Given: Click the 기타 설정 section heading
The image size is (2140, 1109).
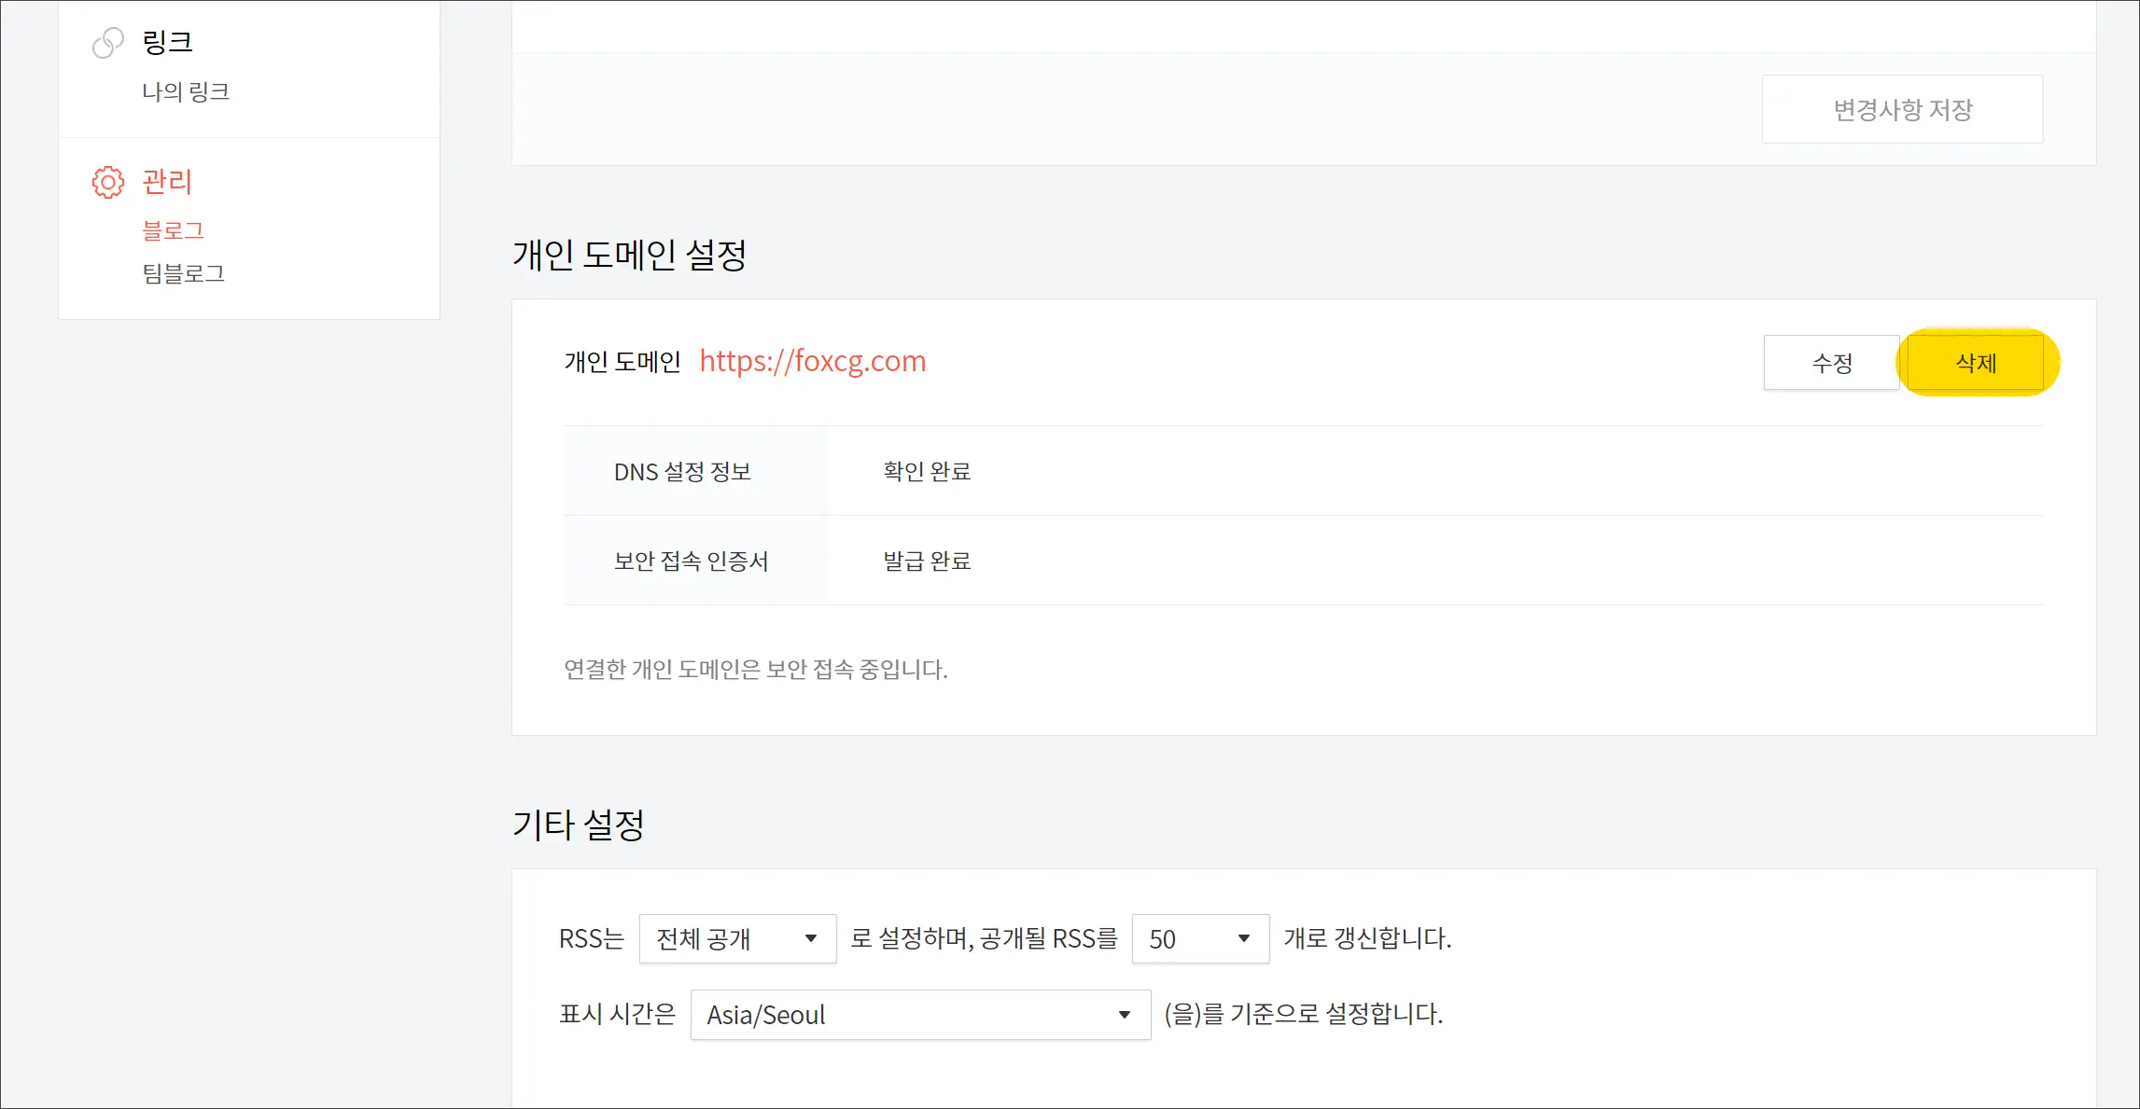Looking at the screenshot, I should [x=578, y=825].
